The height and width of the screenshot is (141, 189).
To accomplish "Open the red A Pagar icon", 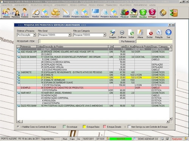I will coord(152,13).
